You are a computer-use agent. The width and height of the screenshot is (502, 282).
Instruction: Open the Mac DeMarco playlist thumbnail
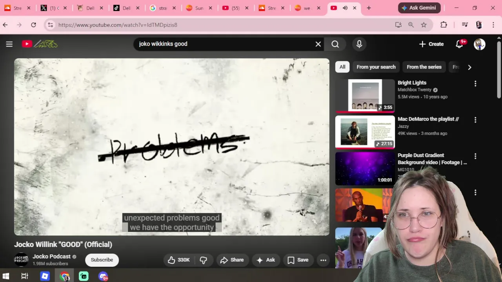click(365, 132)
